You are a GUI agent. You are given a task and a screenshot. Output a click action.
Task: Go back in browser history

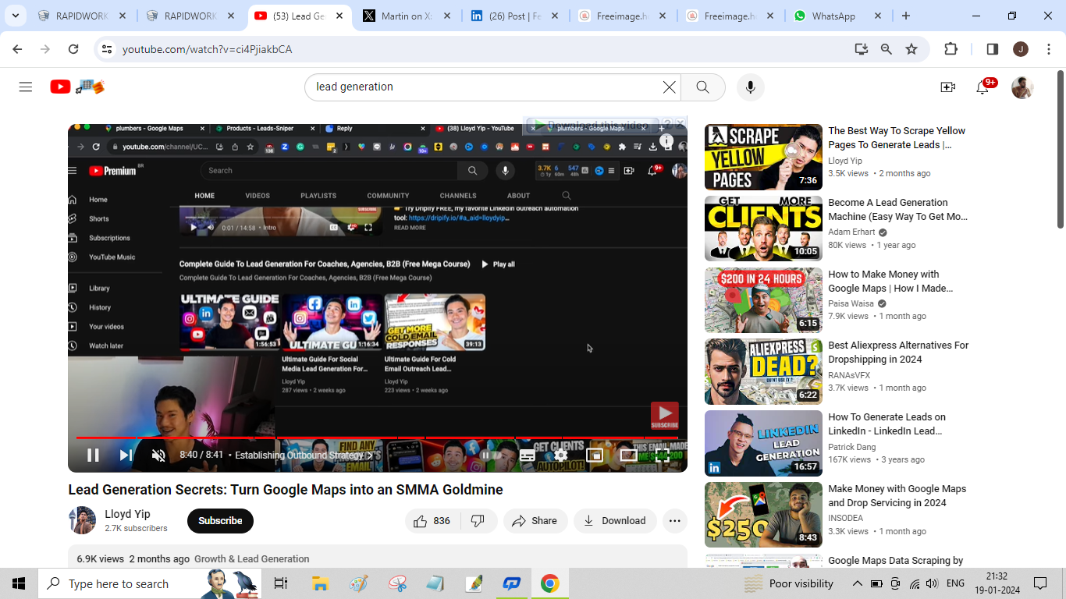pyautogui.click(x=17, y=49)
